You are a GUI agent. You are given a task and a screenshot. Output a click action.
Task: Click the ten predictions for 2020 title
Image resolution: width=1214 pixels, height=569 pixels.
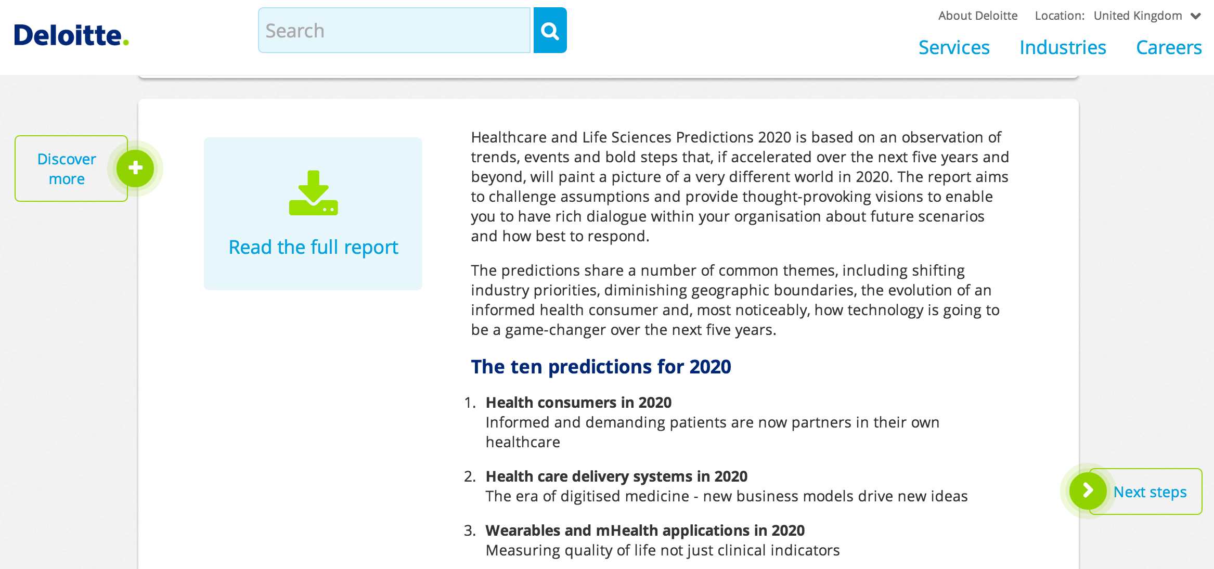coord(601,367)
